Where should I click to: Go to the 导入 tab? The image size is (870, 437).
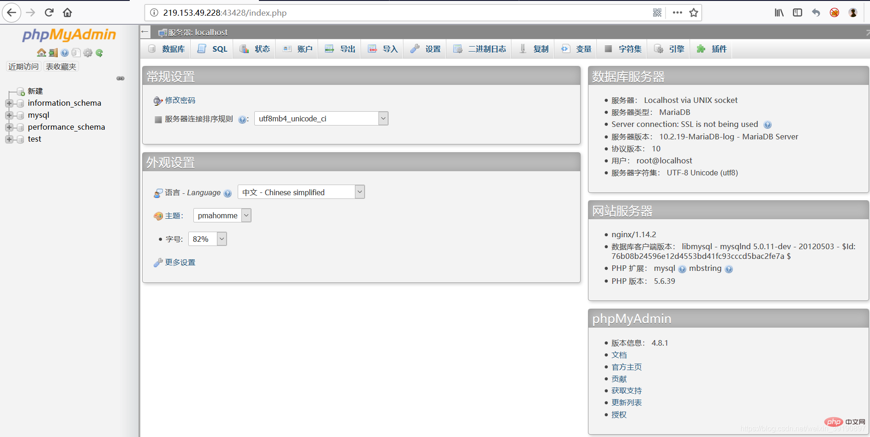pos(383,49)
